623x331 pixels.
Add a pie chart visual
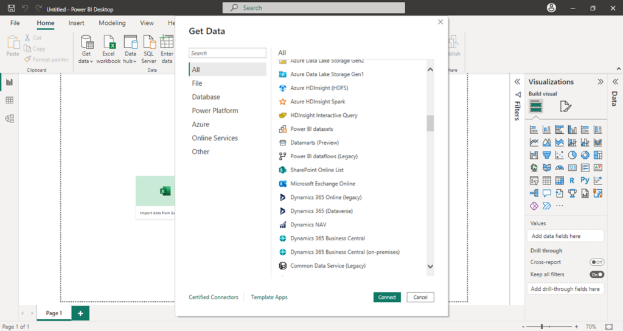(572, 155)
